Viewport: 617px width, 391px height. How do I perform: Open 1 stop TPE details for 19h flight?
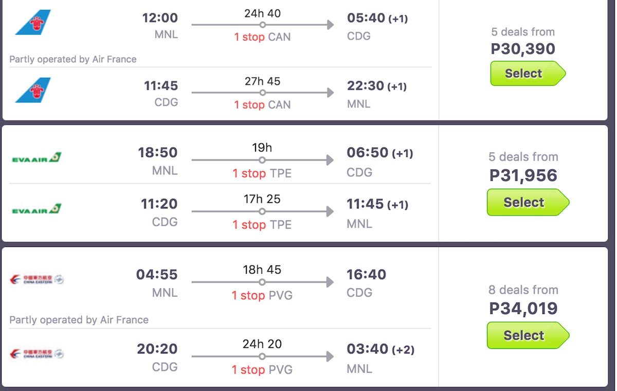pyautogui.click(x=262, y=173)
